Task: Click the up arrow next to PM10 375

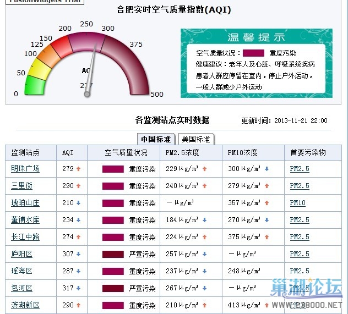Action: point(267,237)
